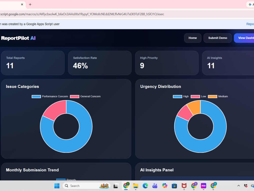The image size is (254, 191).
Task: Toggle the Medium urgency legend swatch
Action: tap(212, 97)
